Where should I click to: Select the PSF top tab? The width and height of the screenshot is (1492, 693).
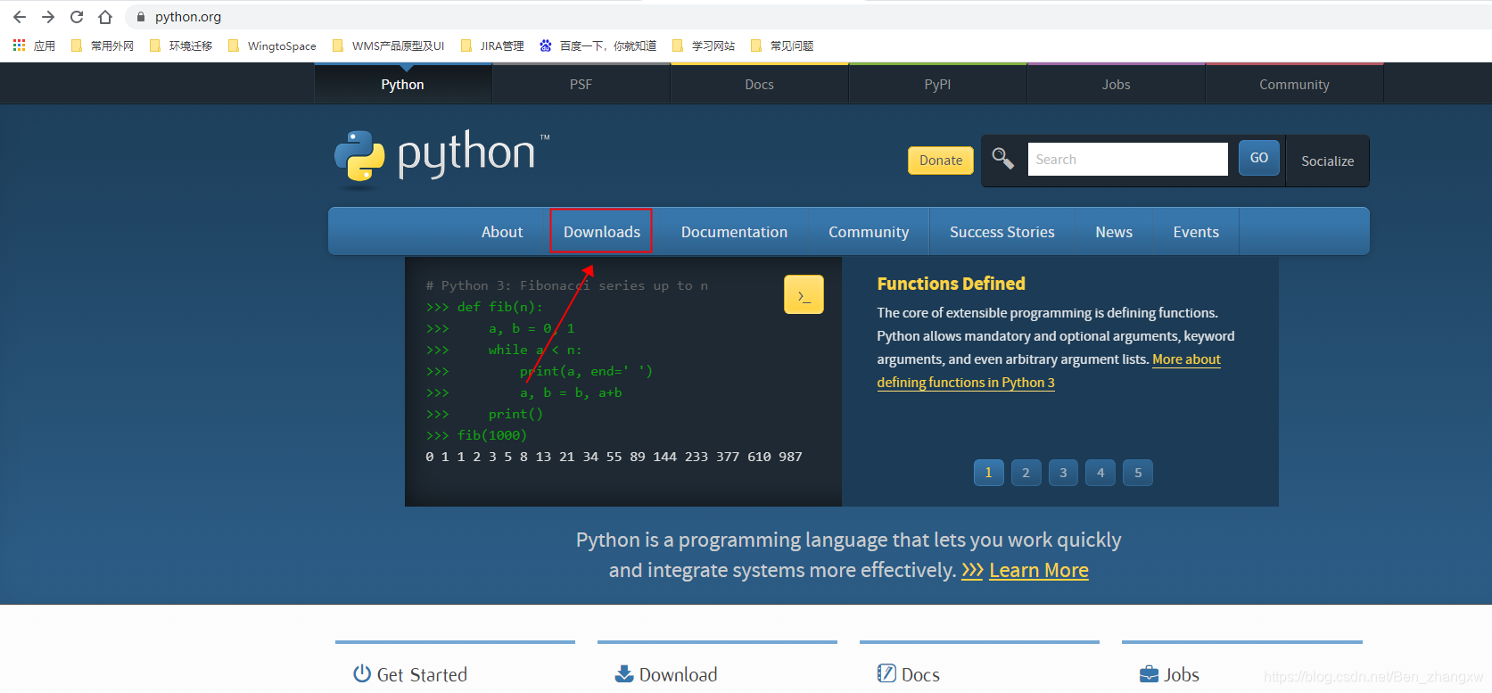(581, 84)
